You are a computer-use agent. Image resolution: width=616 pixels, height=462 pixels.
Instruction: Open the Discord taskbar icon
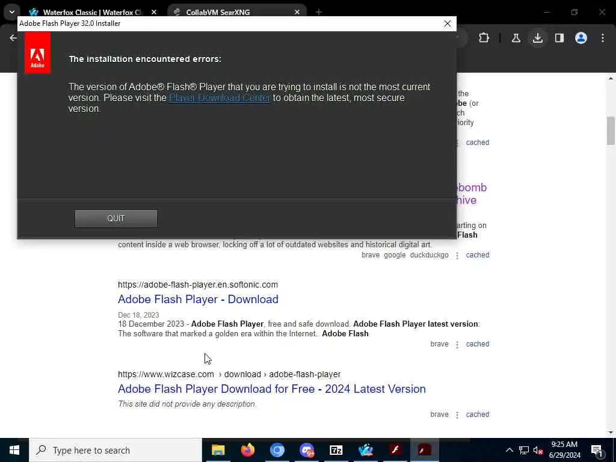(306, 450)
